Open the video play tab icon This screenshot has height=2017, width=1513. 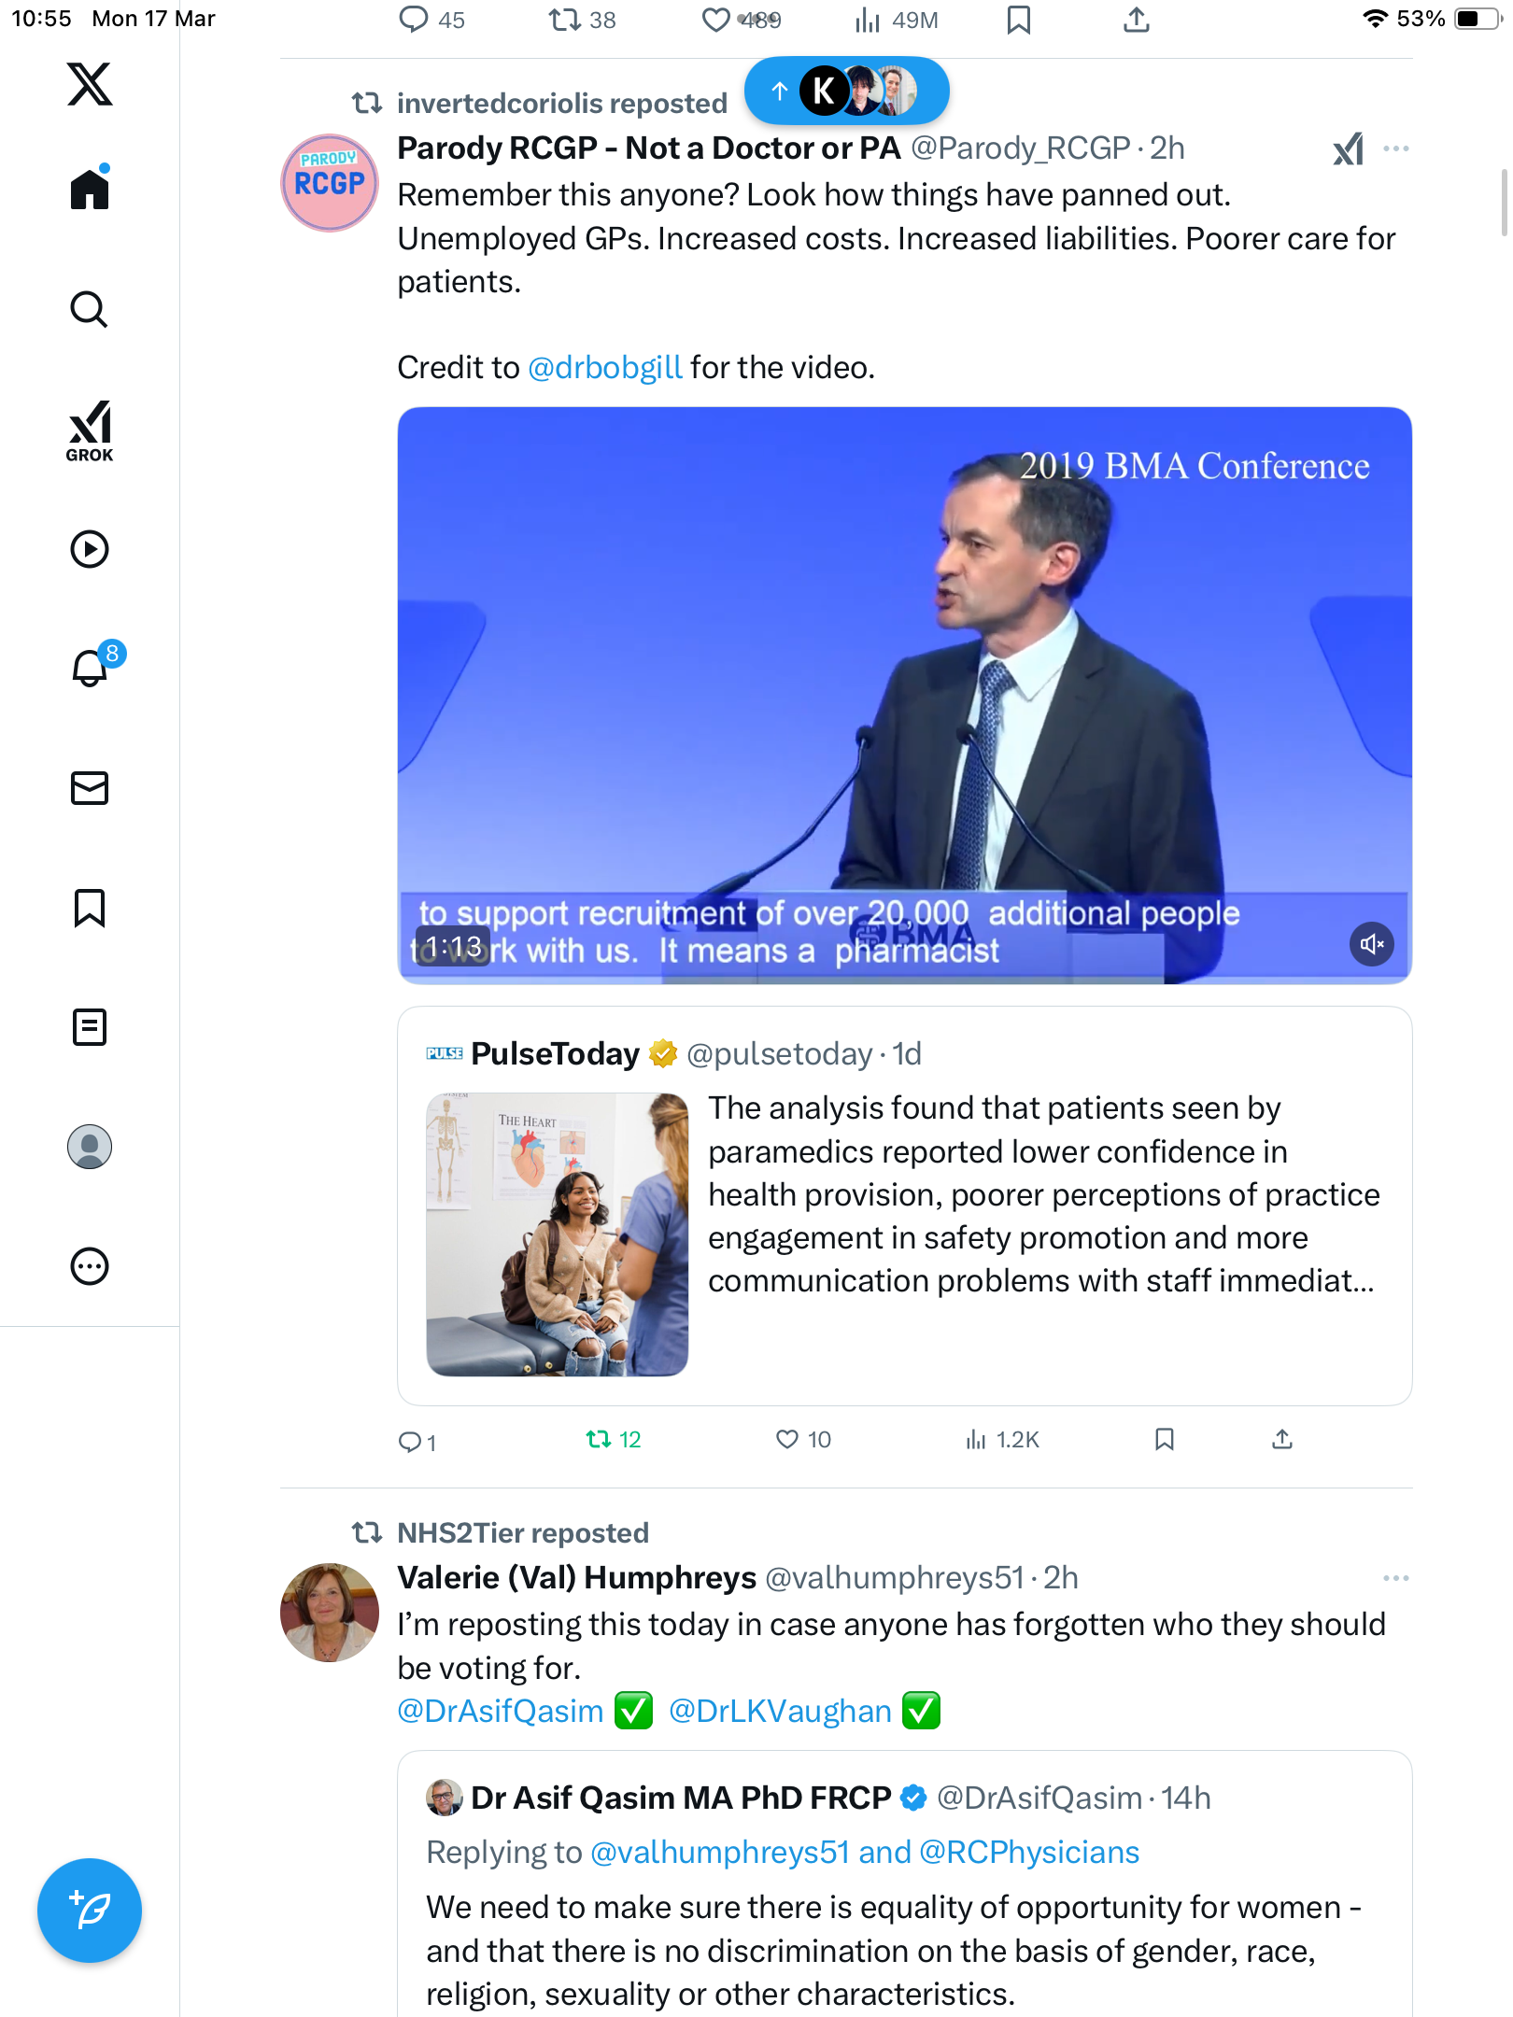click(90, 549)
